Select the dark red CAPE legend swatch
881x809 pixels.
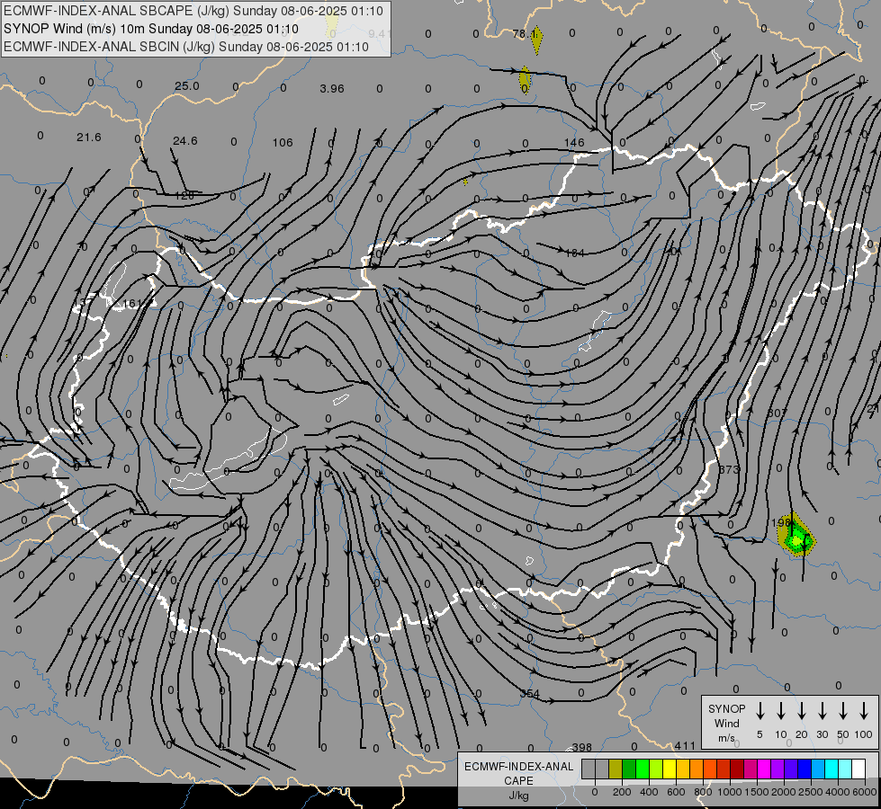[x=738, y=769]
